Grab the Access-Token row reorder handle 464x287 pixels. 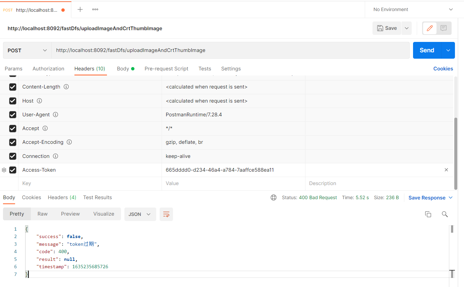tap(4, 170)
